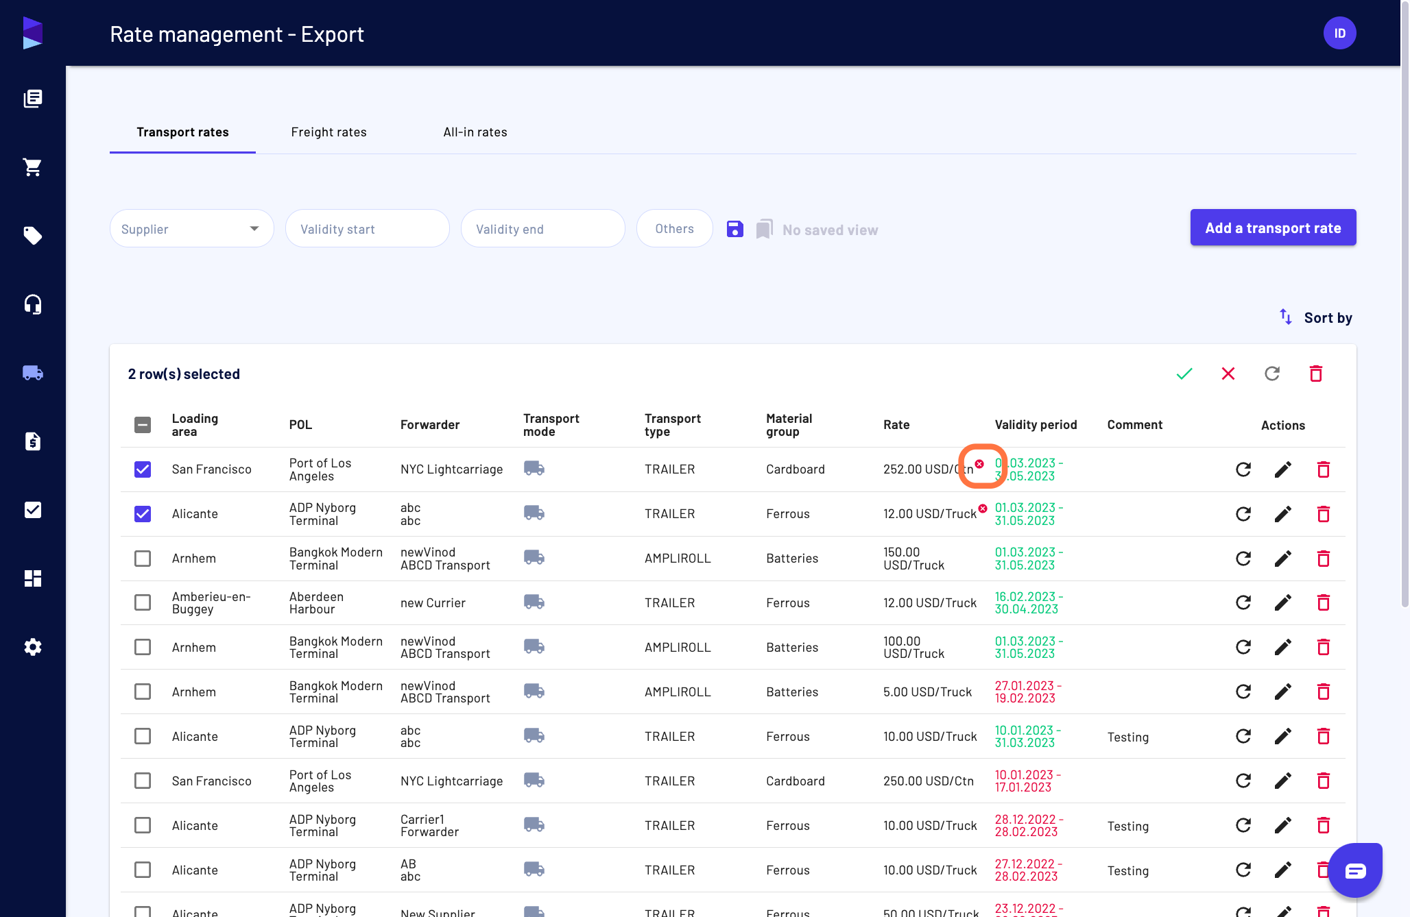
Task: Approve selected rows with green checkmark
Action: 1184,374
